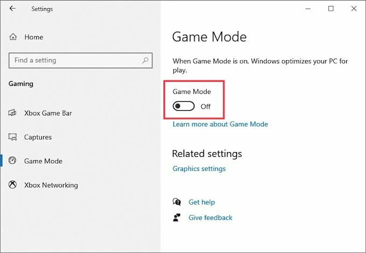The image size is (366, 253).
Task: Open Learn more about Game Mode link
Action: coord(220,124)
